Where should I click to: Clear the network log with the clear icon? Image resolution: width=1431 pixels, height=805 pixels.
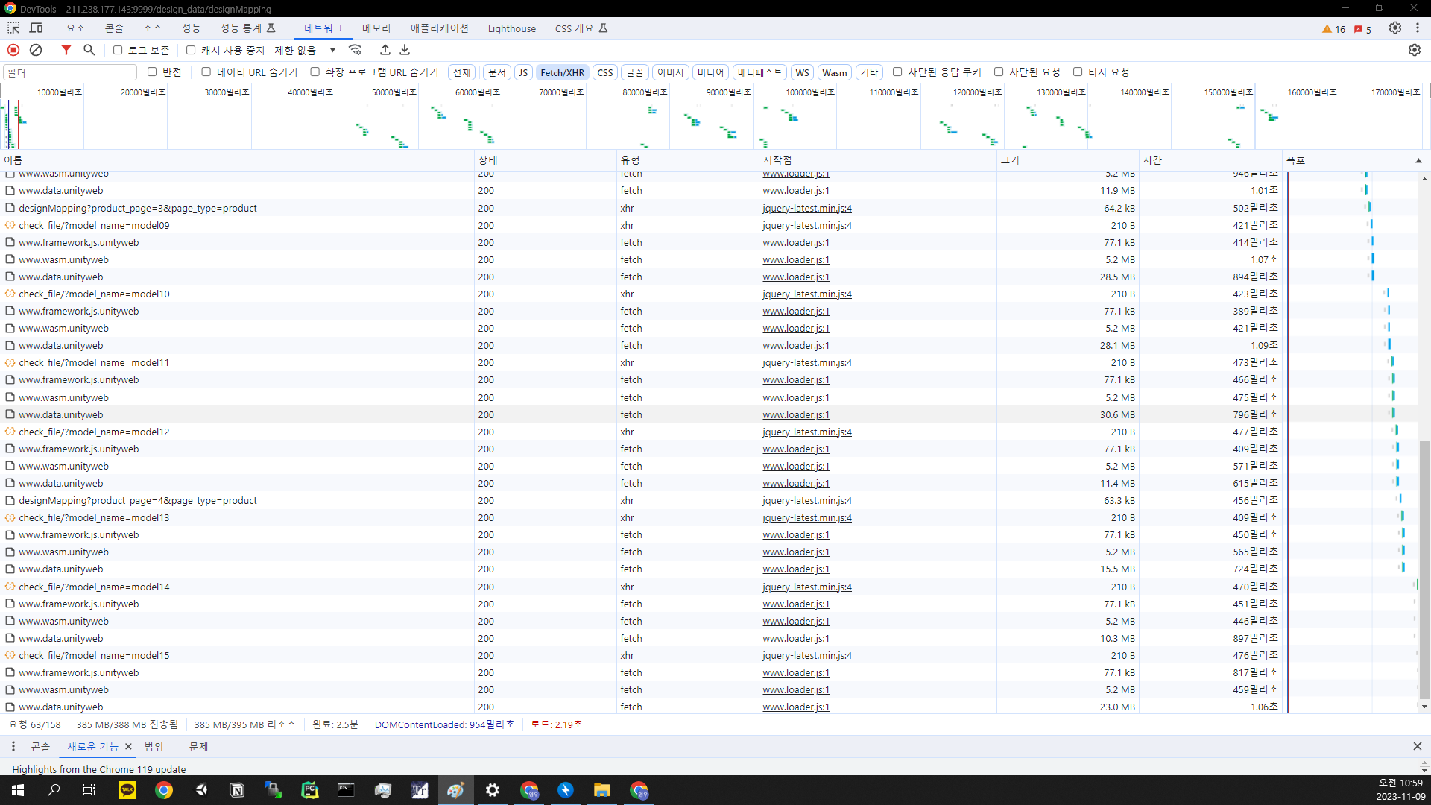tap(36, 50)
